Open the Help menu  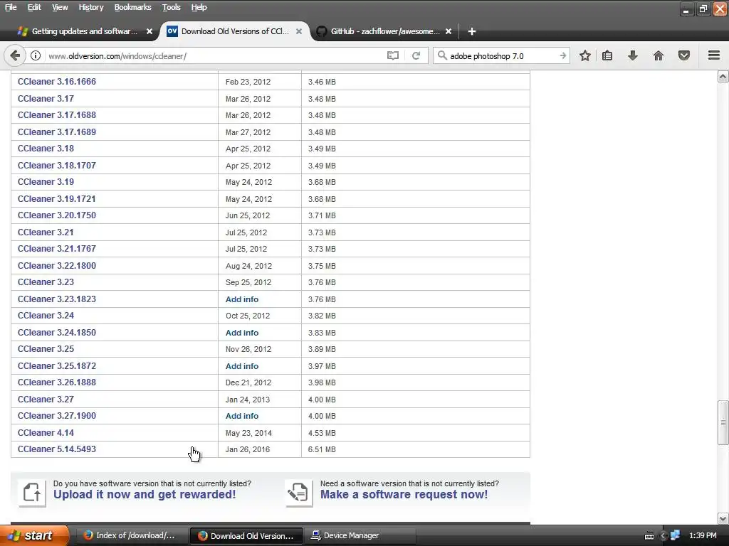point(199,7)
